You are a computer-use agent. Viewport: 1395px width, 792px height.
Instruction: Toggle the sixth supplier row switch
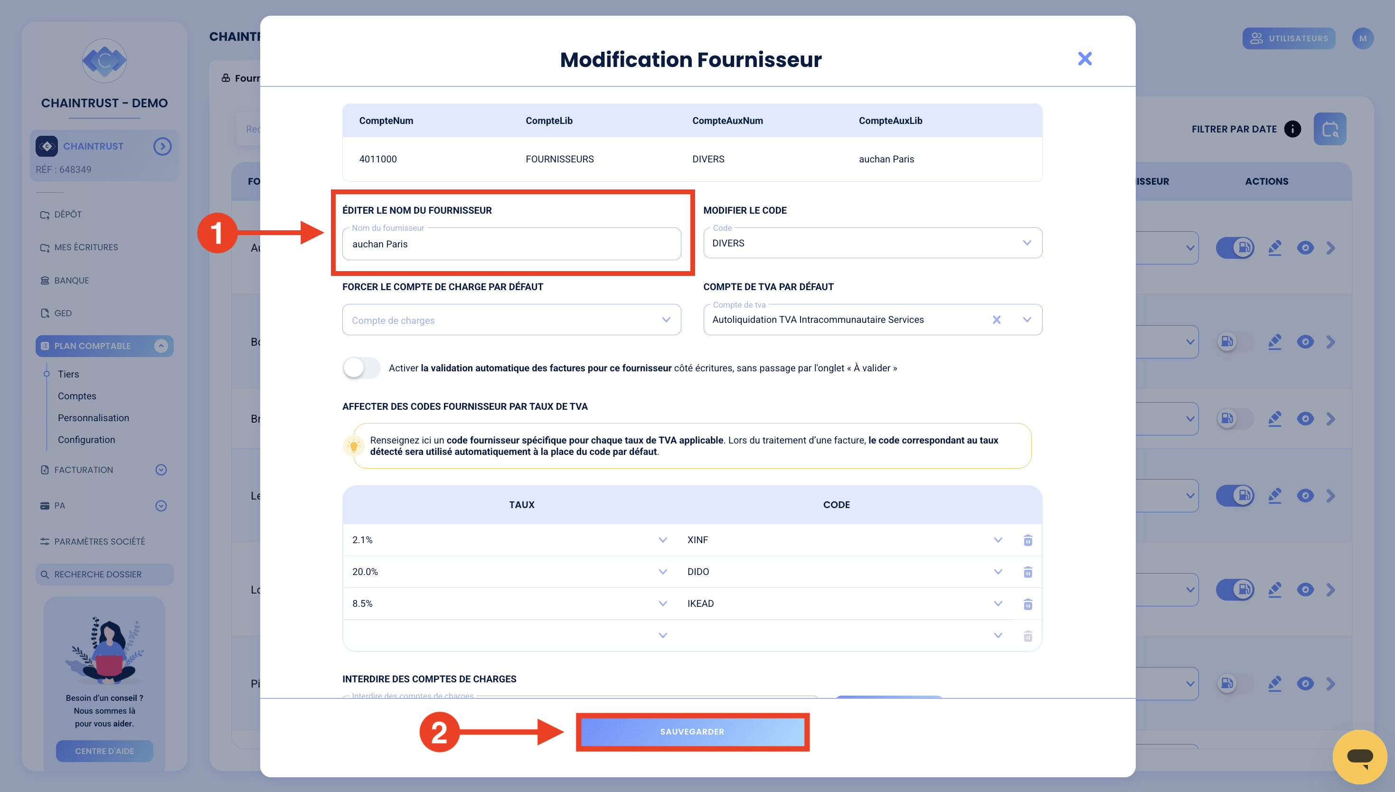(x=1235, y=684)
